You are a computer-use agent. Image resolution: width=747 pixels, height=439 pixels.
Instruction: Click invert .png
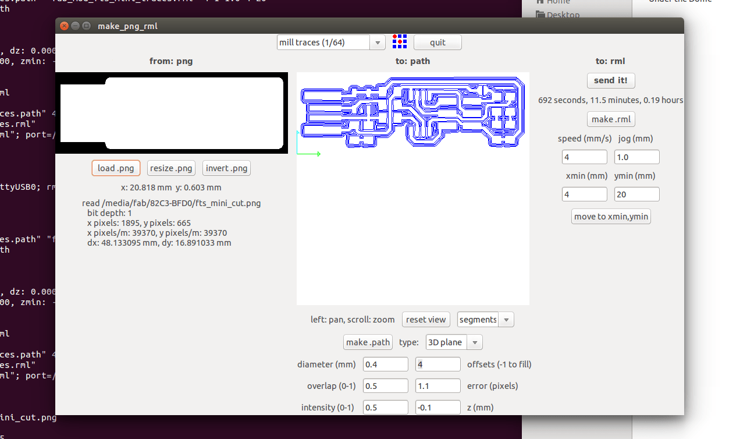(227, 168)
